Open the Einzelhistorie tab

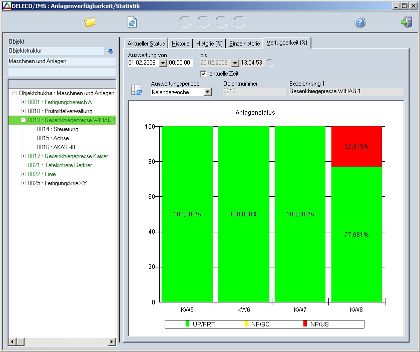click(x=244, y=44)
